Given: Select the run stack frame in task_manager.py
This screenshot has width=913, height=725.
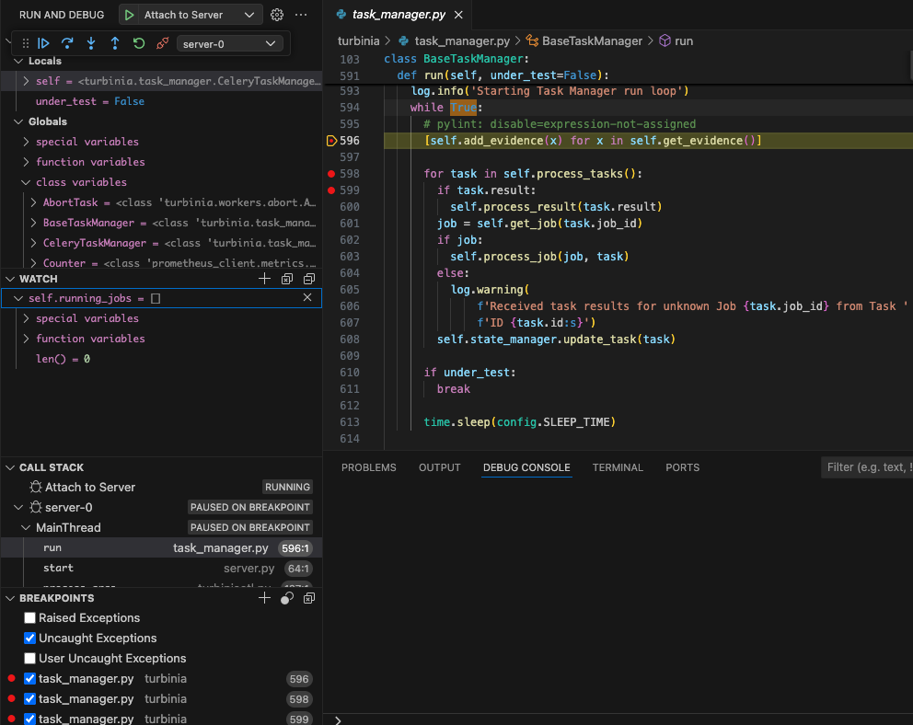Looking at the screenshot, I should [x=161, y=547].
